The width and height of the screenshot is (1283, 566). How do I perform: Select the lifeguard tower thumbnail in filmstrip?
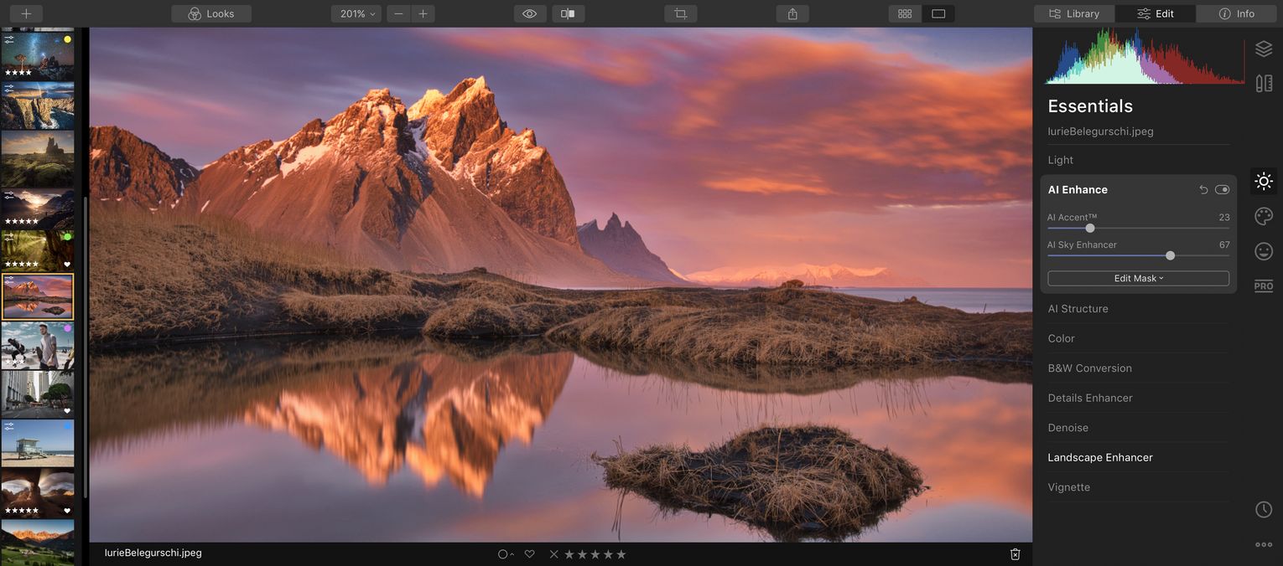[x=38, y=443]
